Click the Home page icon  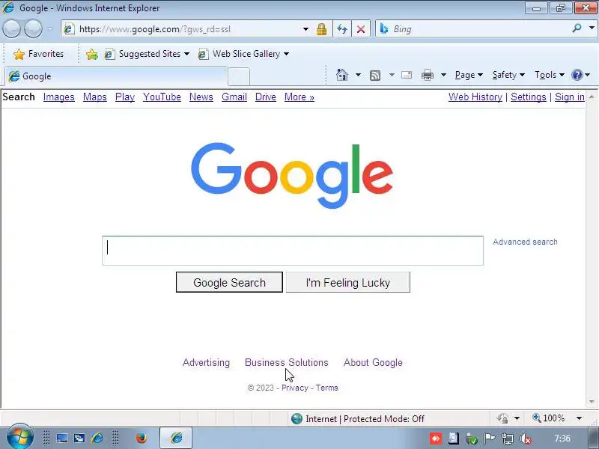tap(342, 75)
